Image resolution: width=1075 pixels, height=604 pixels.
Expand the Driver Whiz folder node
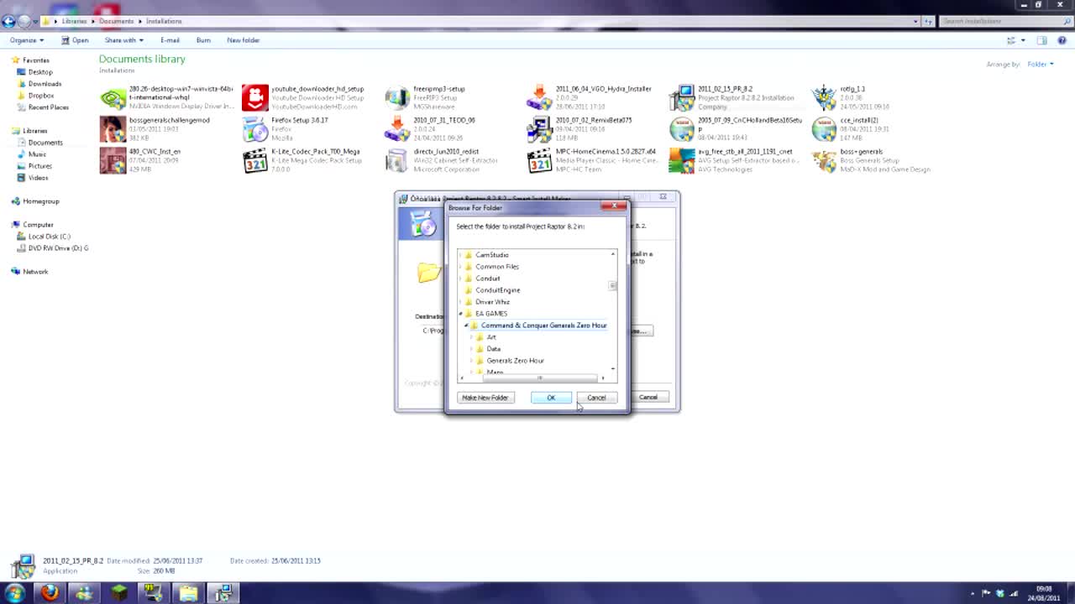(461, 302)
